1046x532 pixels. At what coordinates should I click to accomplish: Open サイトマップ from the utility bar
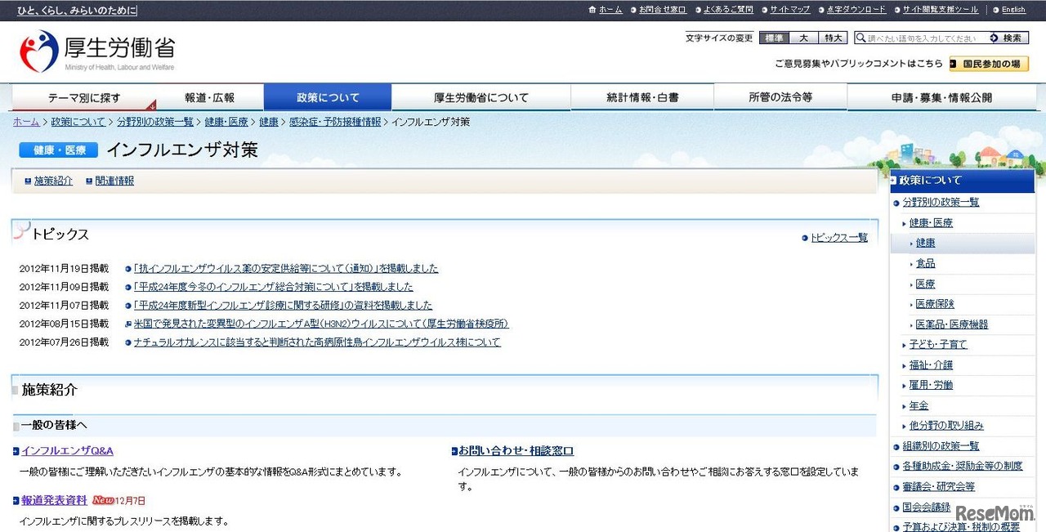[790, 10]
